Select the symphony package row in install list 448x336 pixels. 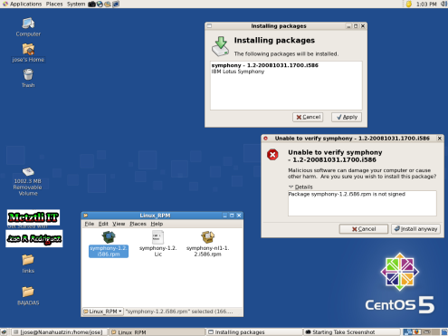click(286, 68)
